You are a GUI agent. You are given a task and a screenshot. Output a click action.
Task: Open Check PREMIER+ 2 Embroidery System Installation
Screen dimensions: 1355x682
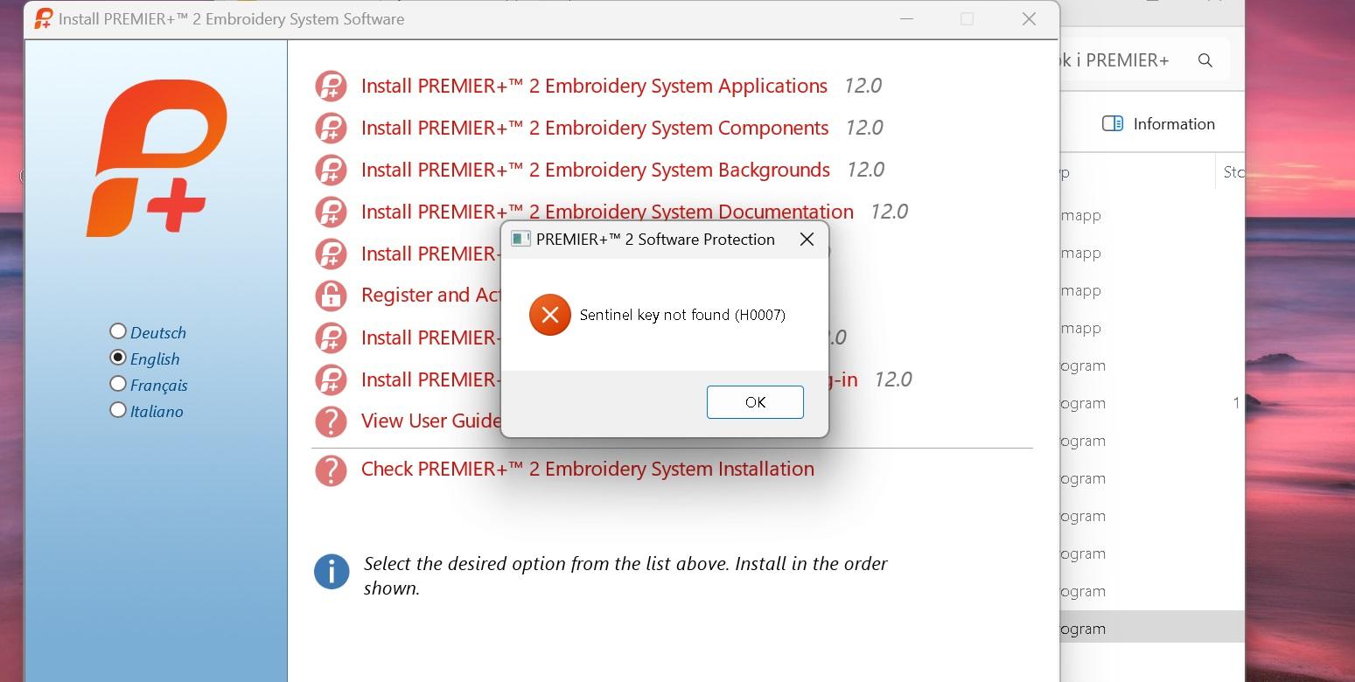pyautogui.click(x=588, y=469)
